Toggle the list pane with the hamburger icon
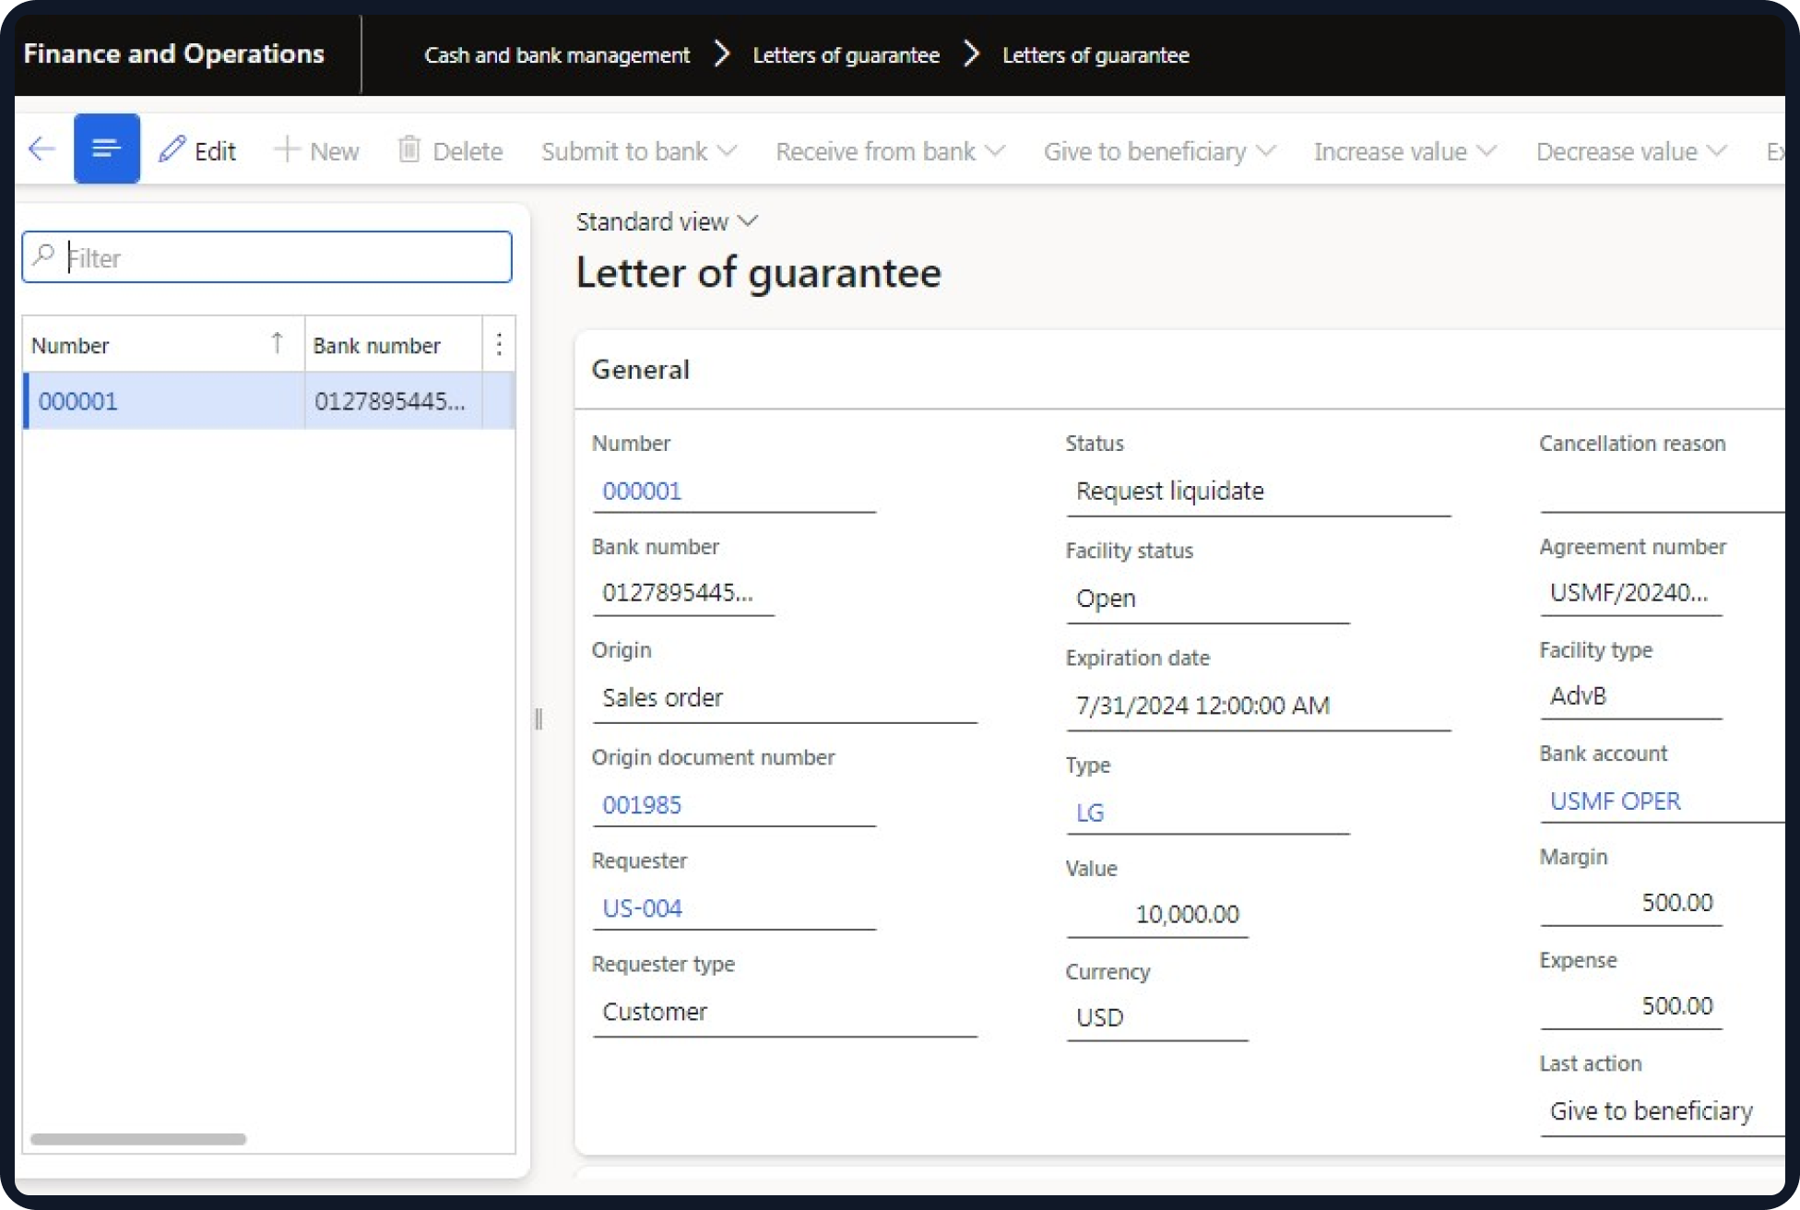The height and width of the screenshot is (1210, 1800). click(x=106, y=148)
